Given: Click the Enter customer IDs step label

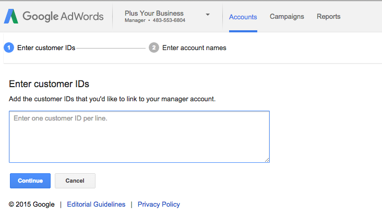Looking at the screenshot, I should point(46,47).
